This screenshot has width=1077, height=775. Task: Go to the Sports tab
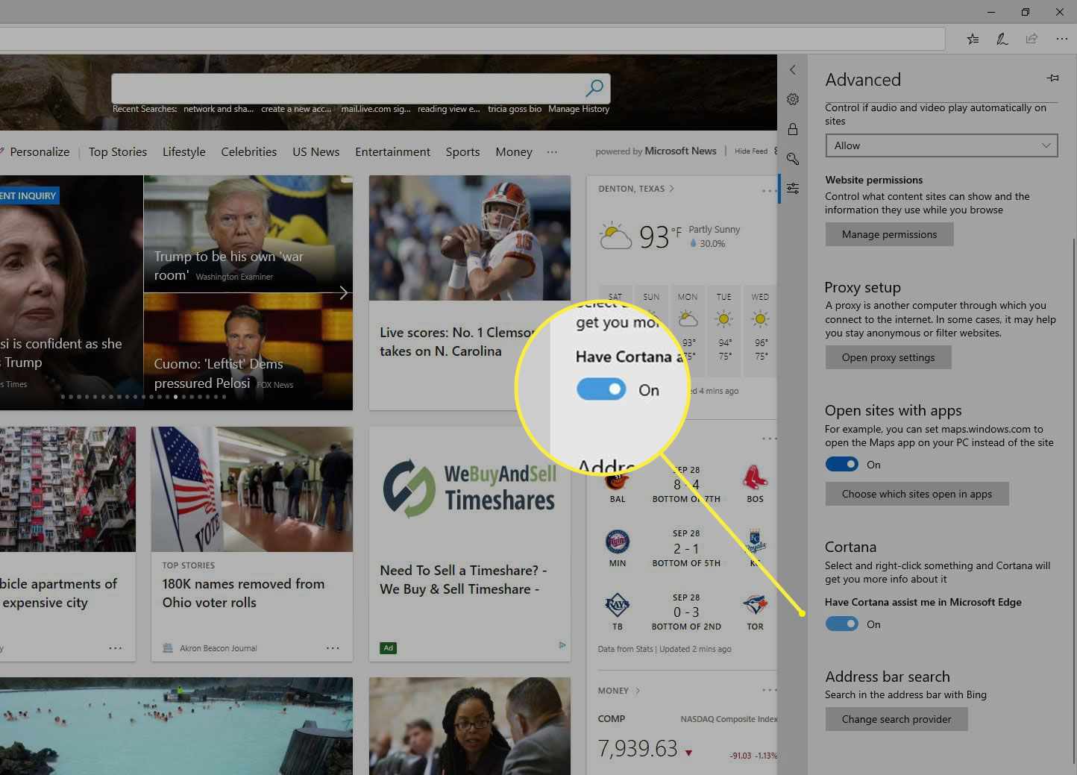point(463,151)
